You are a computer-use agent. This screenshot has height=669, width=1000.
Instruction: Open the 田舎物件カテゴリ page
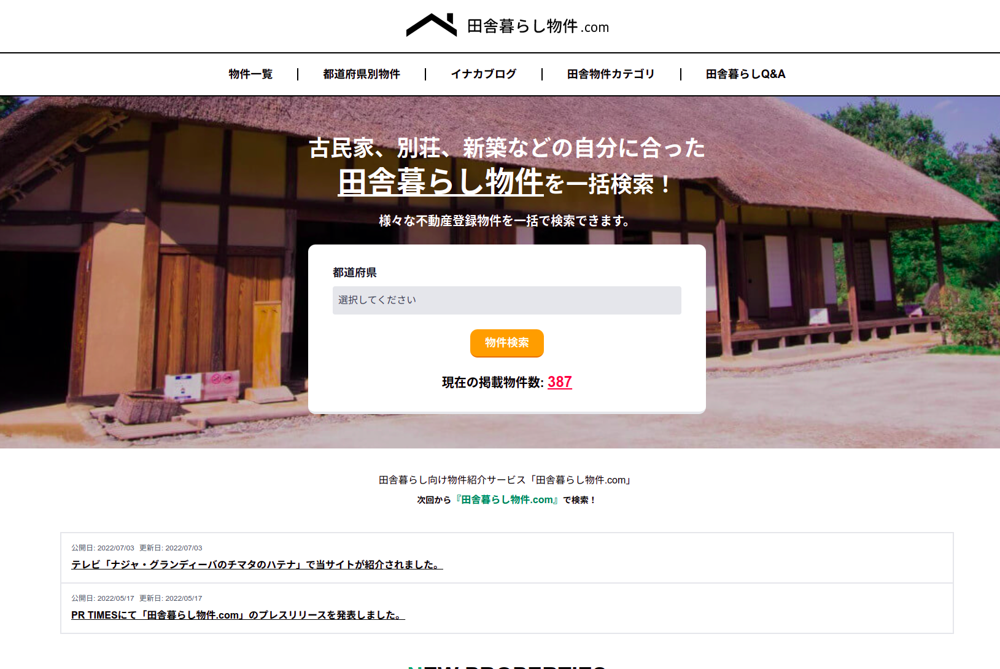611,74
